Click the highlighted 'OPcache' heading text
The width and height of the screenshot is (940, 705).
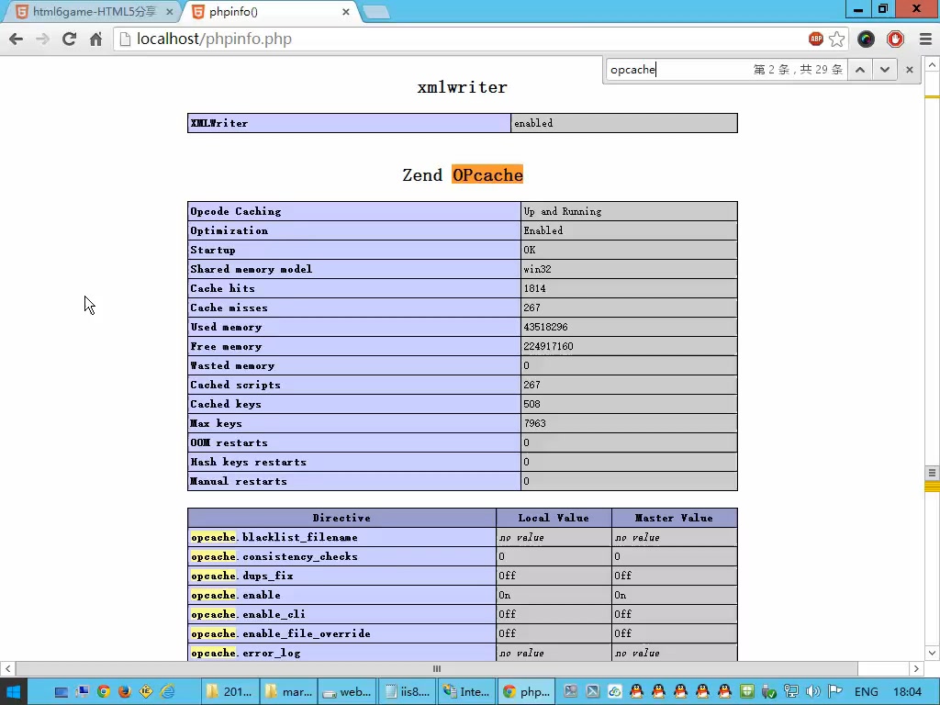tap(487, 175)
